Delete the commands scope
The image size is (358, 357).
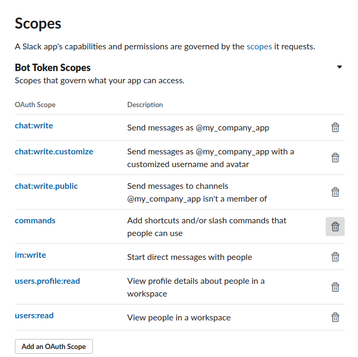coord(335,227)
